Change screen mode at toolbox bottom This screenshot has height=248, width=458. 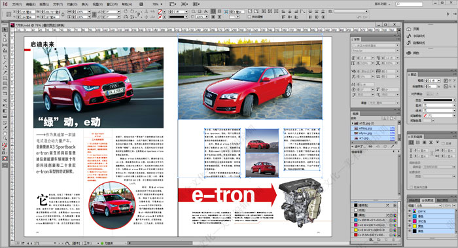[x=5, y=166]
